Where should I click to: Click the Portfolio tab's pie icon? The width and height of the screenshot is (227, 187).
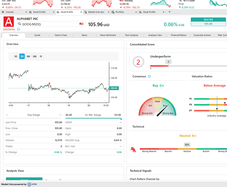[x=113, y=12]
